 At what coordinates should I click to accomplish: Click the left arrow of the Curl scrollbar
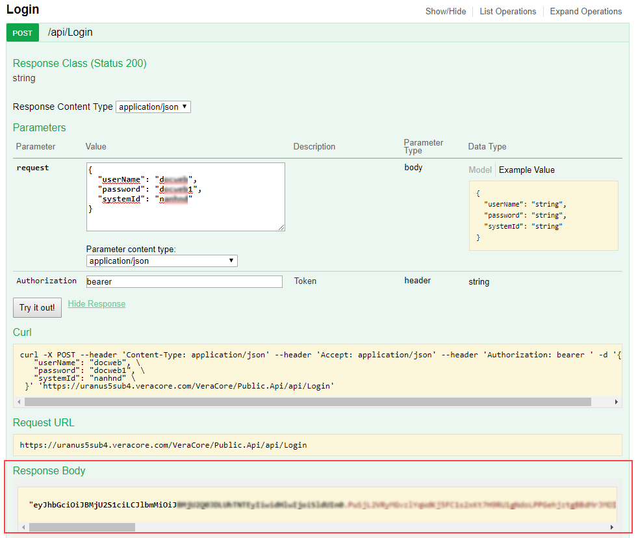point(19,402)
